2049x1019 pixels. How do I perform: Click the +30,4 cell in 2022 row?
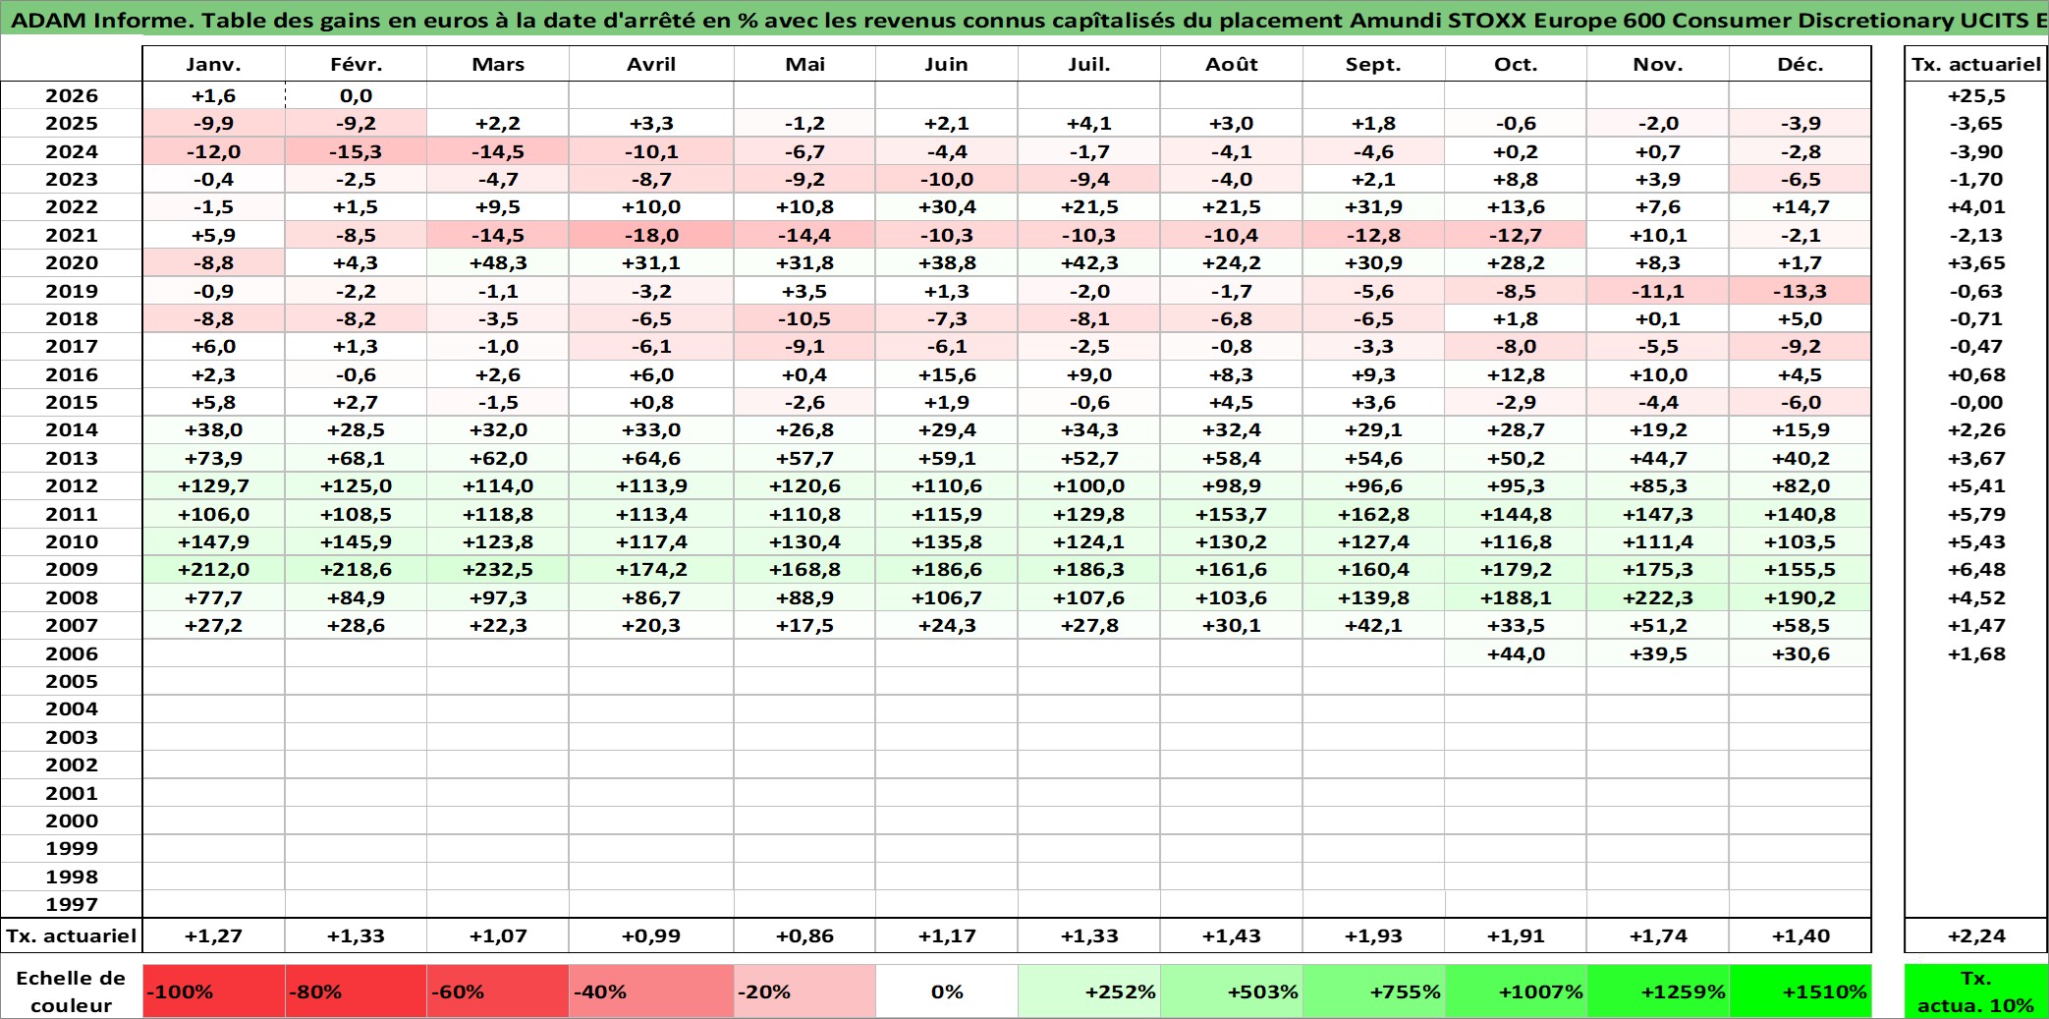[947, 206]
